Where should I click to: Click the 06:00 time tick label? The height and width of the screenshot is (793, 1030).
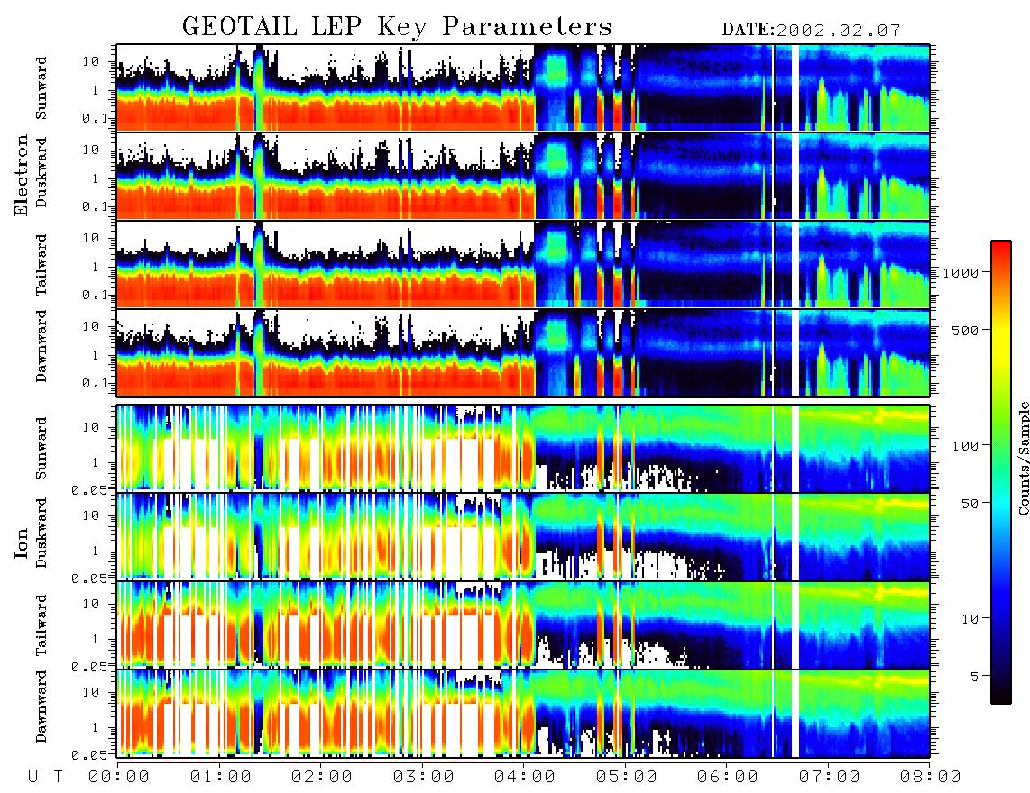[728, 778]
